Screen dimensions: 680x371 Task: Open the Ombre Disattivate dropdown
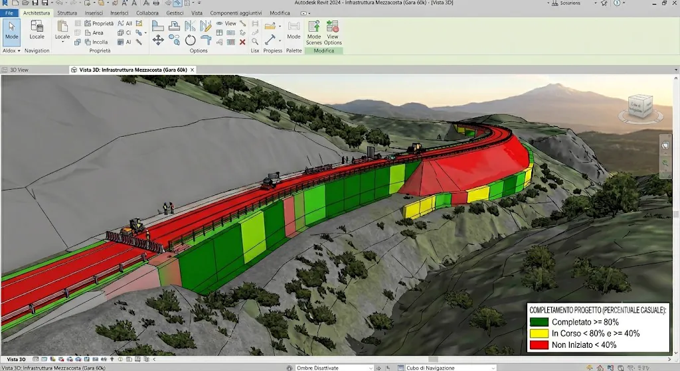pyautogui.click(x=335, y=368)
